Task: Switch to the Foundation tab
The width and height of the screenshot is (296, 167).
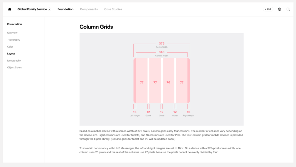Action: 66,9
